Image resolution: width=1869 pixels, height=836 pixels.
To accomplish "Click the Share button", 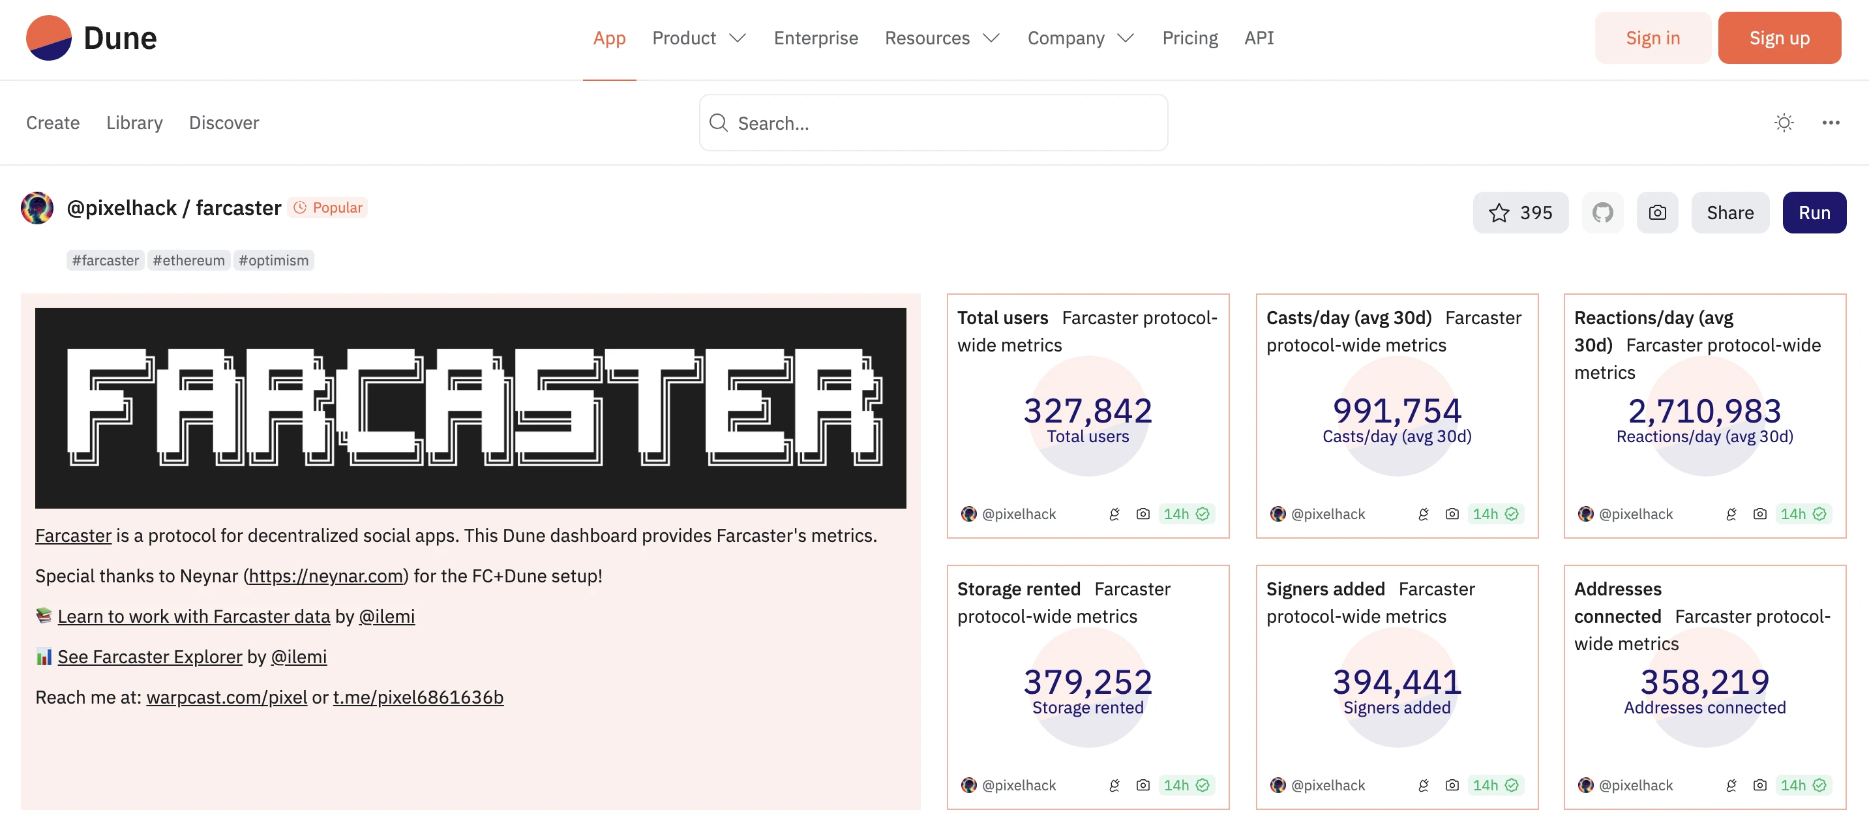I will click(1731, 213).
